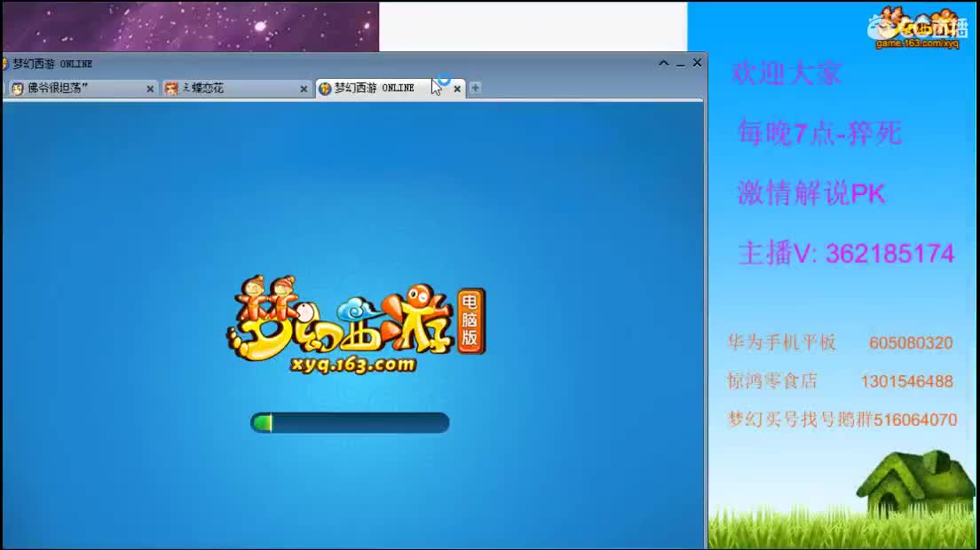
Task: Switch to the 佛爷很坦荡 tab
Action: pos(82,89)
